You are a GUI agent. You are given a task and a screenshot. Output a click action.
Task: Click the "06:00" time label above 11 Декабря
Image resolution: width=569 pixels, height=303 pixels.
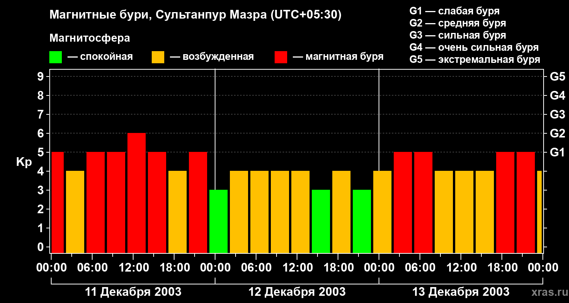point(92,267)
